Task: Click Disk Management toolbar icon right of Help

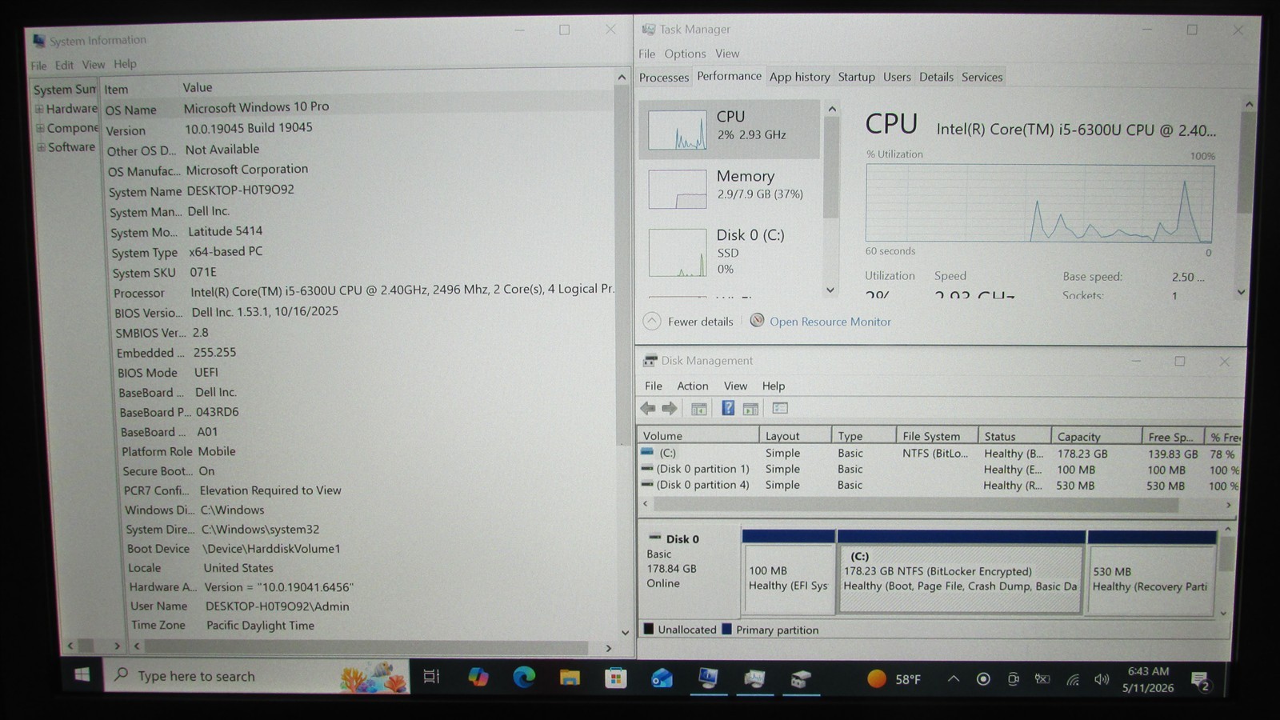Action: click(x=750, y=409)
